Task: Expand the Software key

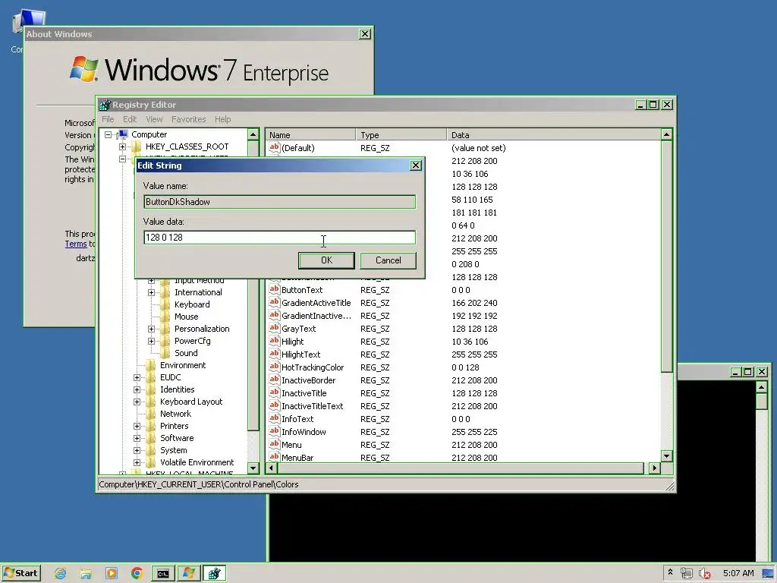Action: point(137,438)
